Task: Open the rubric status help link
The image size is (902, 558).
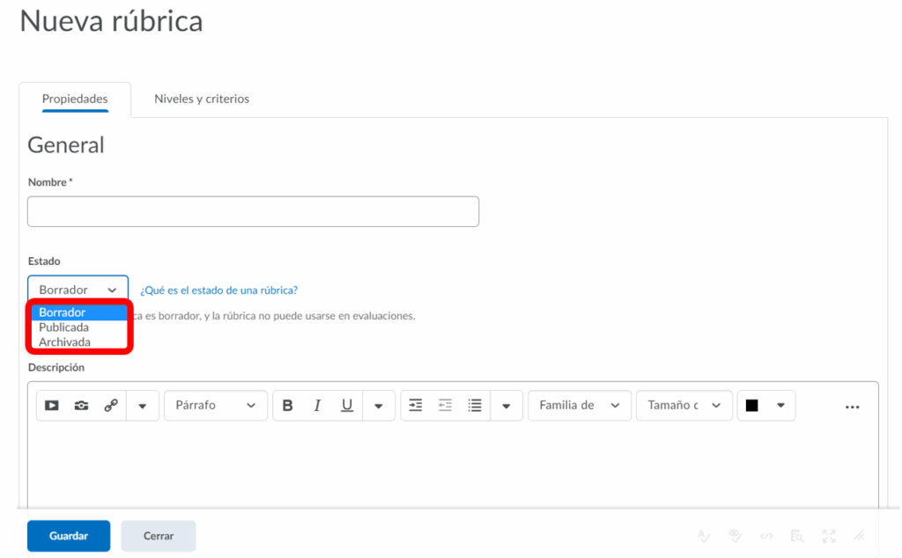Action: (218, 290)
